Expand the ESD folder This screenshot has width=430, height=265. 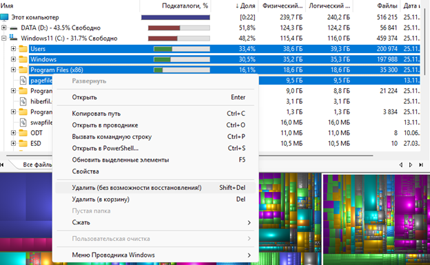[13, 143]
